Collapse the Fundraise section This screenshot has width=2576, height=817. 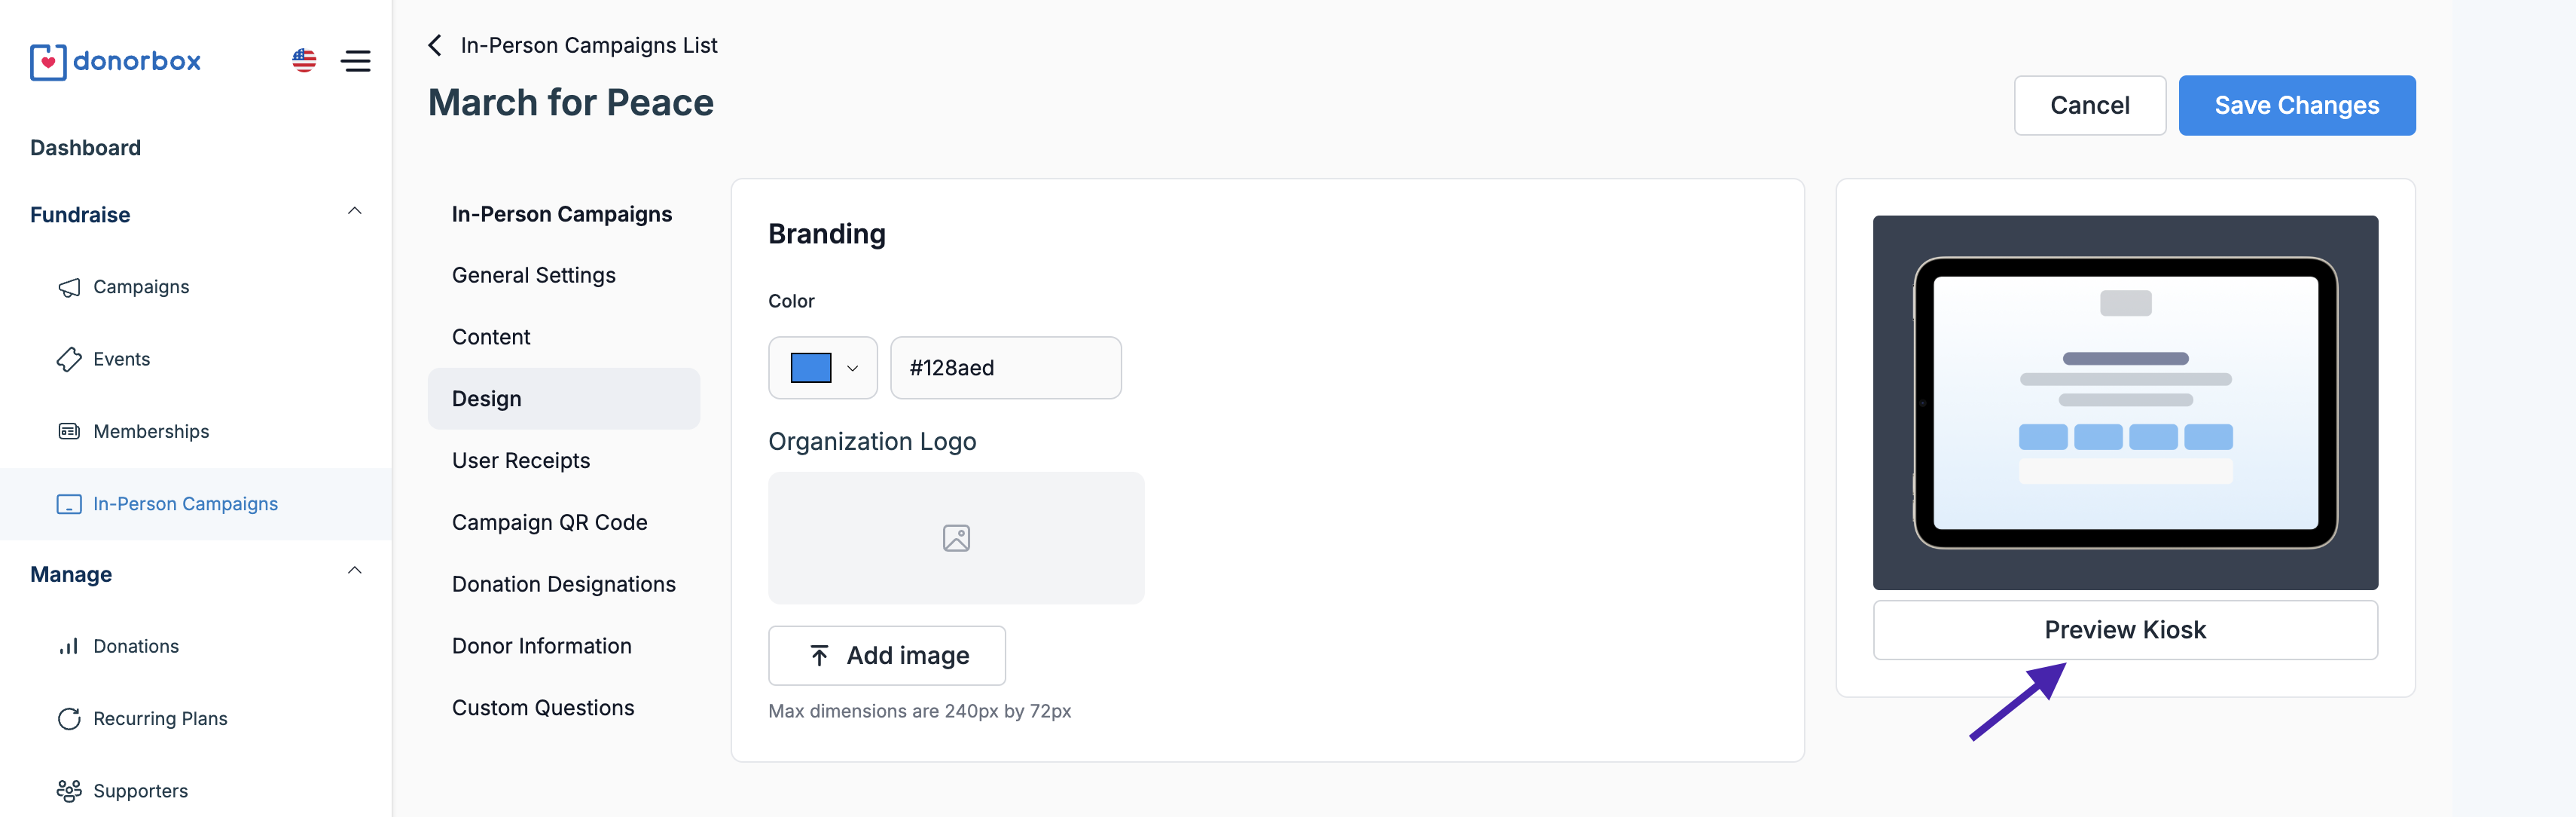(x=354, y=211)
